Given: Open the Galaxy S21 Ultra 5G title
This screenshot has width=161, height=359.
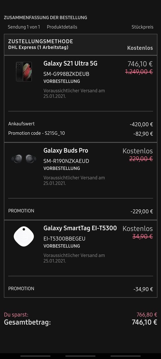Looking at the screenshot, I should click(70, 63).
